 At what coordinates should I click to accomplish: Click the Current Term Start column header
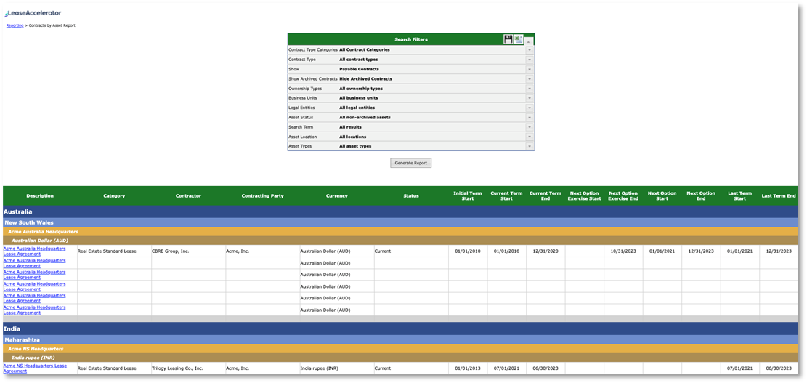coord(506,195)
